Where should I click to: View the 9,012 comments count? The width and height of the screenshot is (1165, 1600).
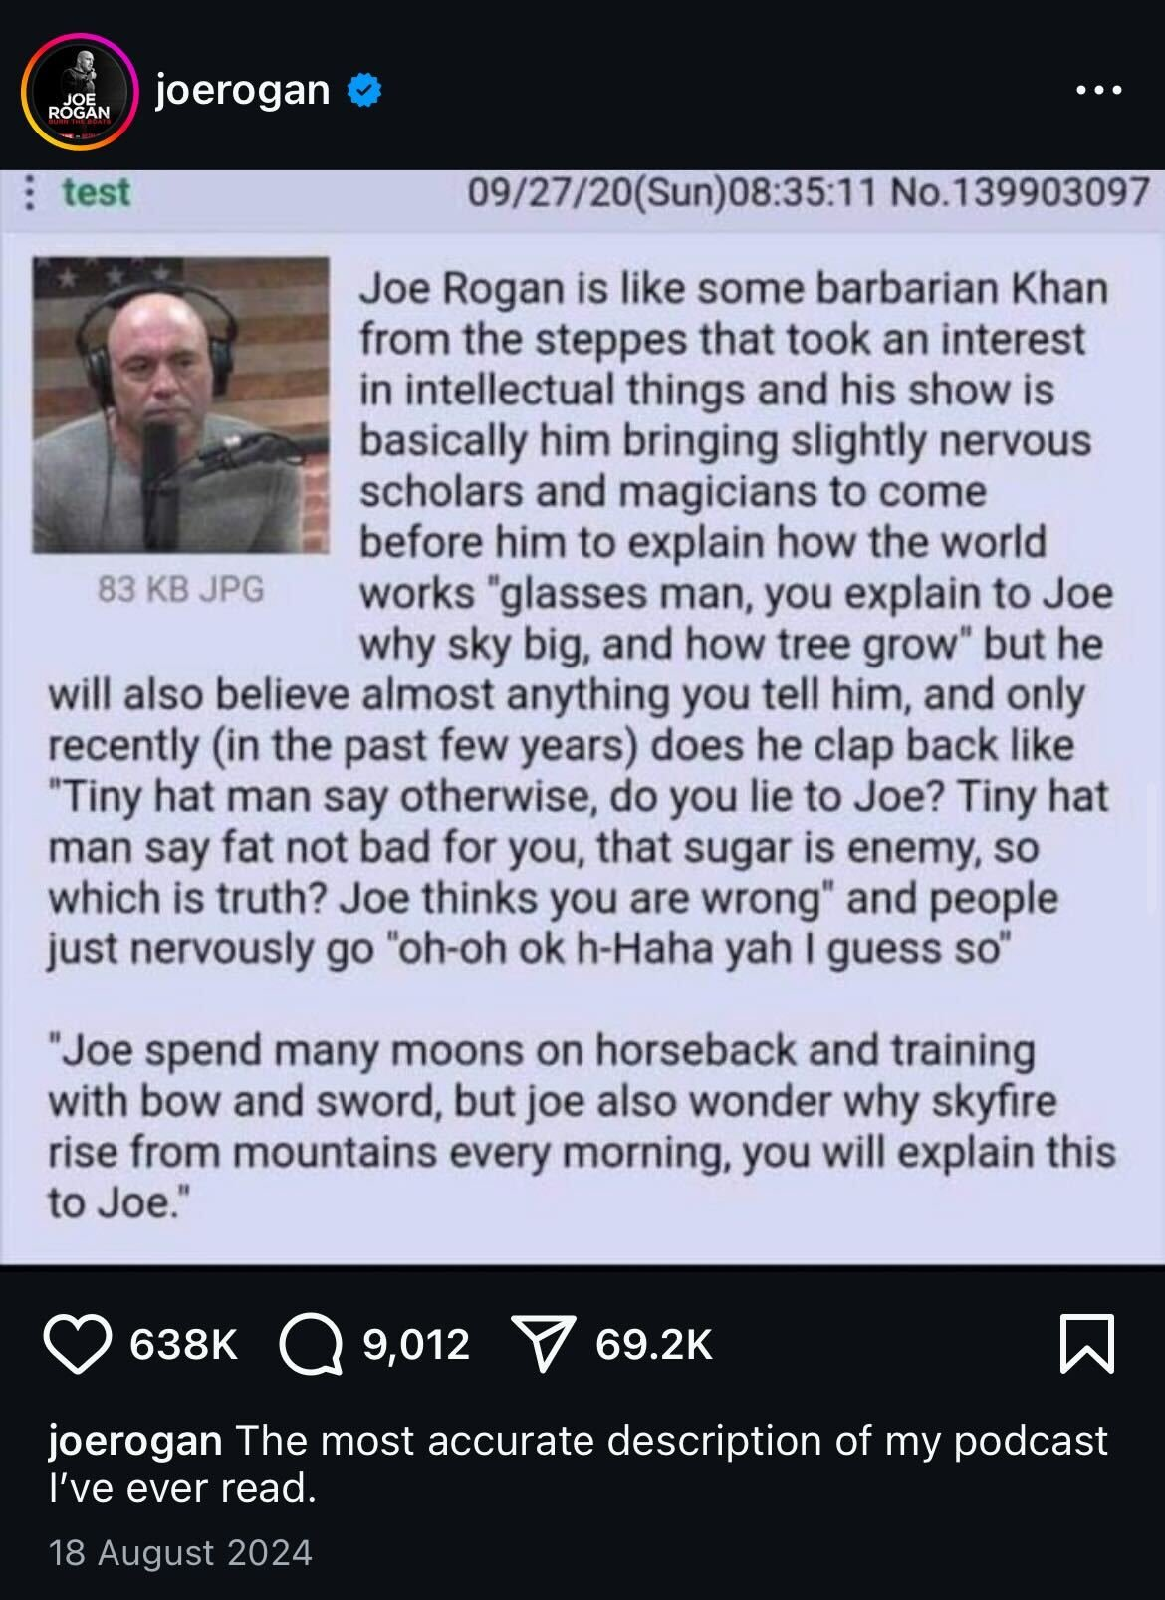416,1345
